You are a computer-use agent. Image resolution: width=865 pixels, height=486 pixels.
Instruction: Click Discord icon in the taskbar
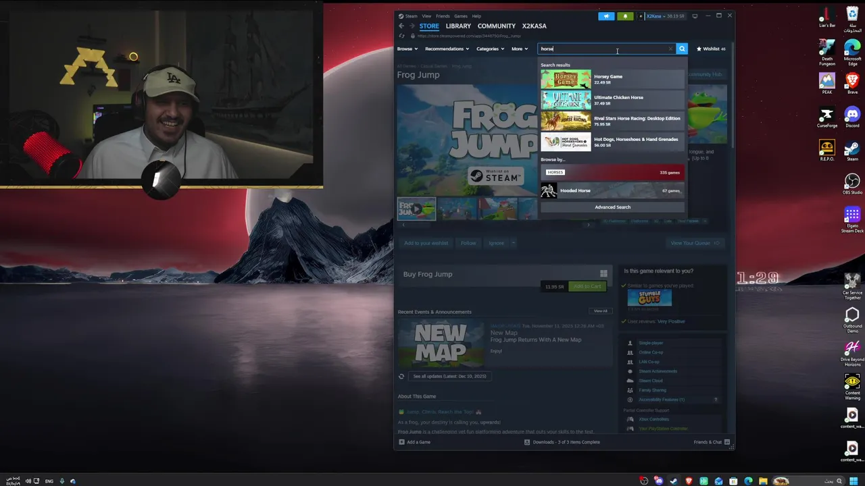click(659, 481)
